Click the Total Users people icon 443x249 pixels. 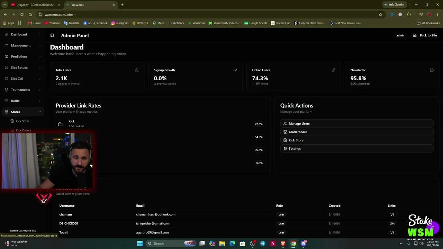coord(137,70)
